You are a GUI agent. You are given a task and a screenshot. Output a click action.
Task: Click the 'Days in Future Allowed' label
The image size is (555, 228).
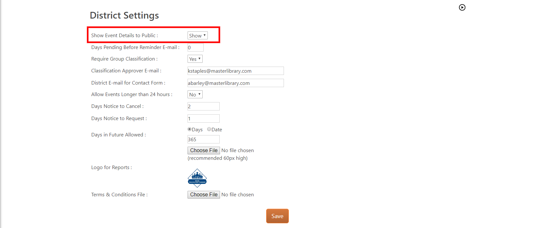click(119, 135)
